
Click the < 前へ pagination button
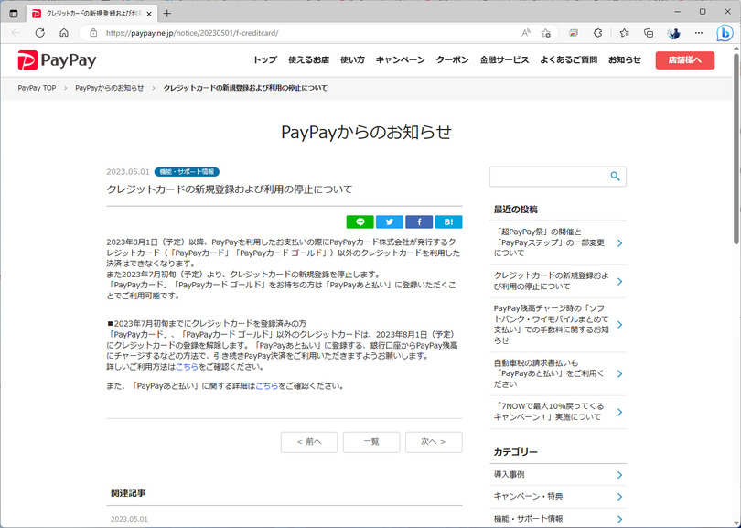click(309, 442)
